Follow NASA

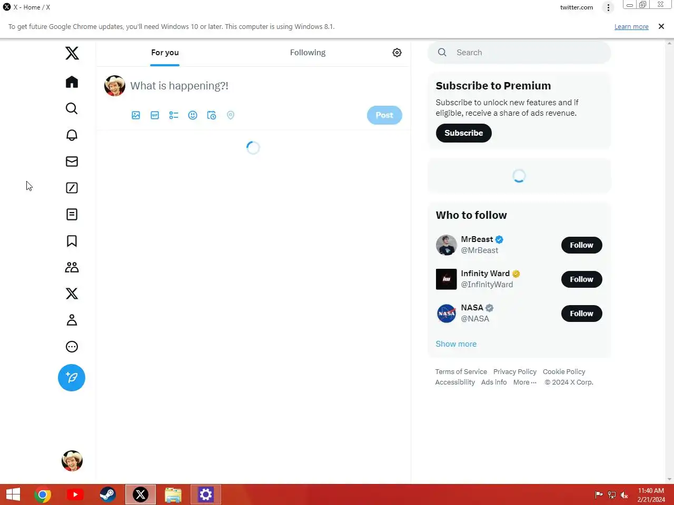click(x=581, y=314)
